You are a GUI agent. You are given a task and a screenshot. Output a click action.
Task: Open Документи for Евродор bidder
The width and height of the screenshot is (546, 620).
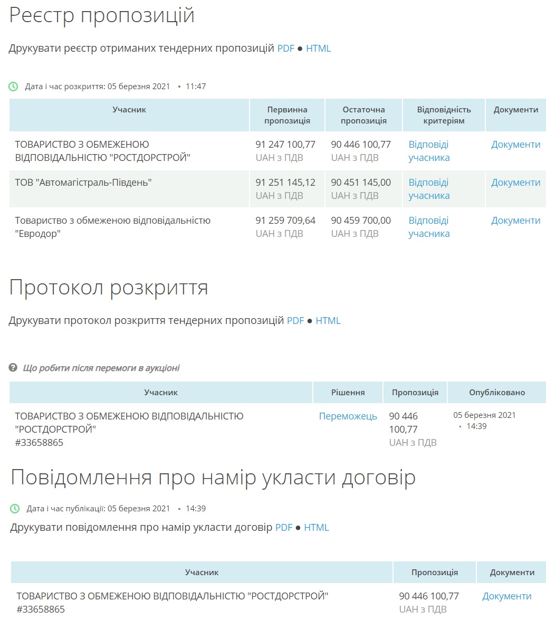(x=515, y=221)
